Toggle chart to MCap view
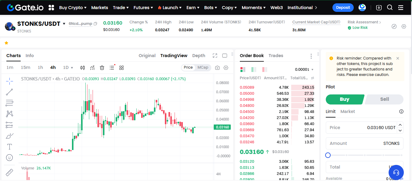This screenshot has height=181, width=412. 203,67
